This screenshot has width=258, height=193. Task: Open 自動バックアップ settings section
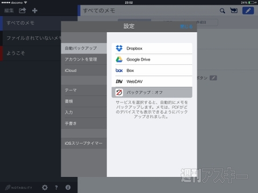point(84,48)
